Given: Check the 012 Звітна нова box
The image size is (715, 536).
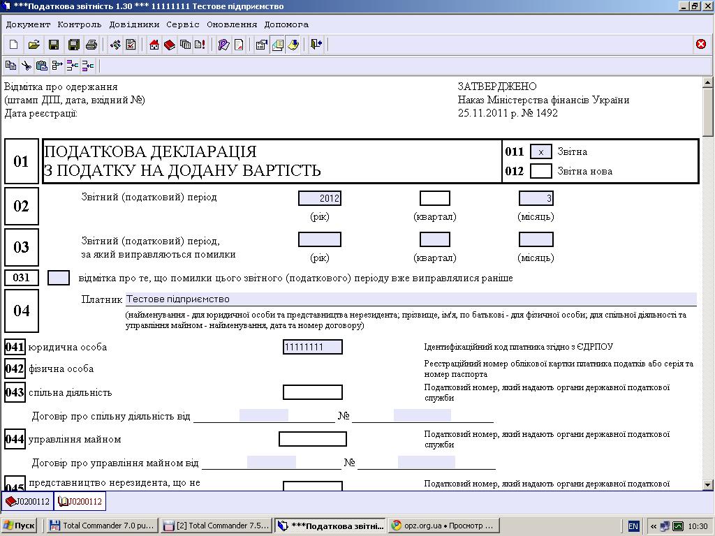Looking at the screenshot, I should click(541, 171).
